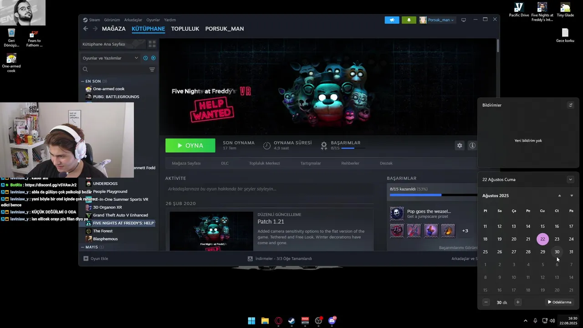583x328 pixels.
Task: Open İndirmeler downloads status
Action: [280, 258]
